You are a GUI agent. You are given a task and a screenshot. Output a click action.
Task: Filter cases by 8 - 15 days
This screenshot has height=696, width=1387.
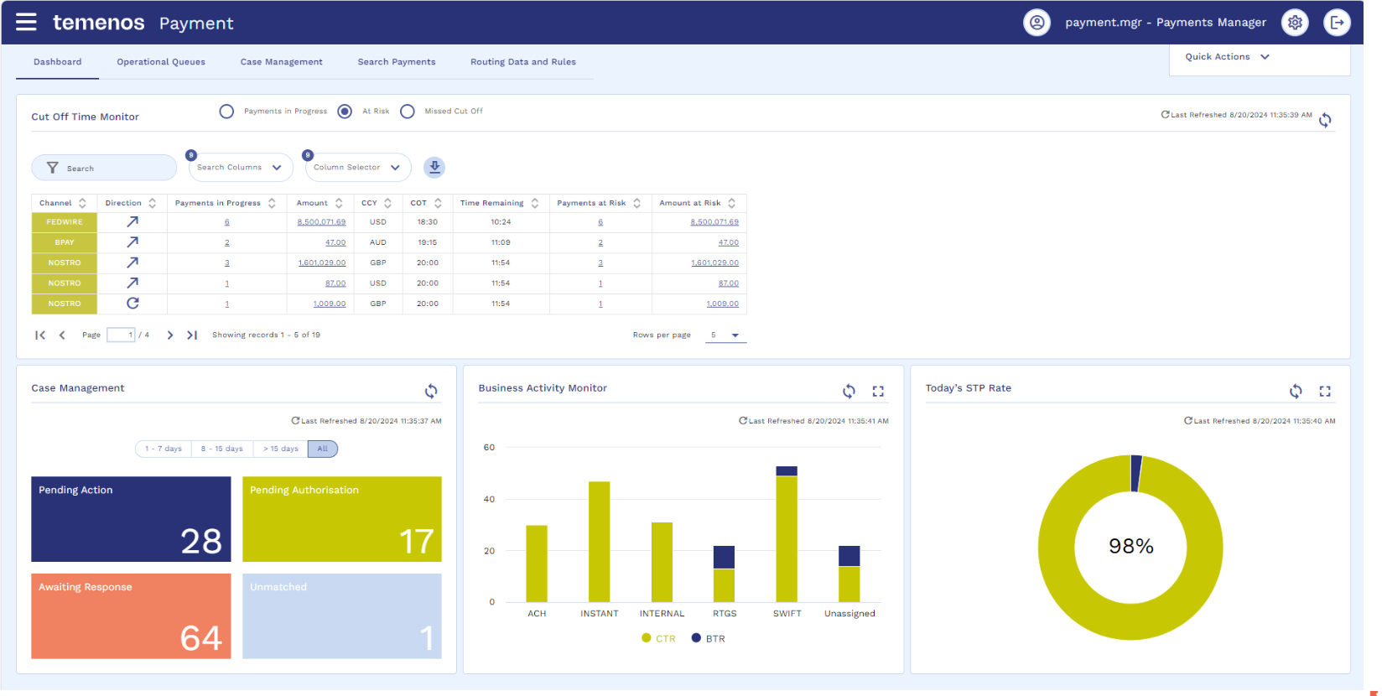point(222,449)
